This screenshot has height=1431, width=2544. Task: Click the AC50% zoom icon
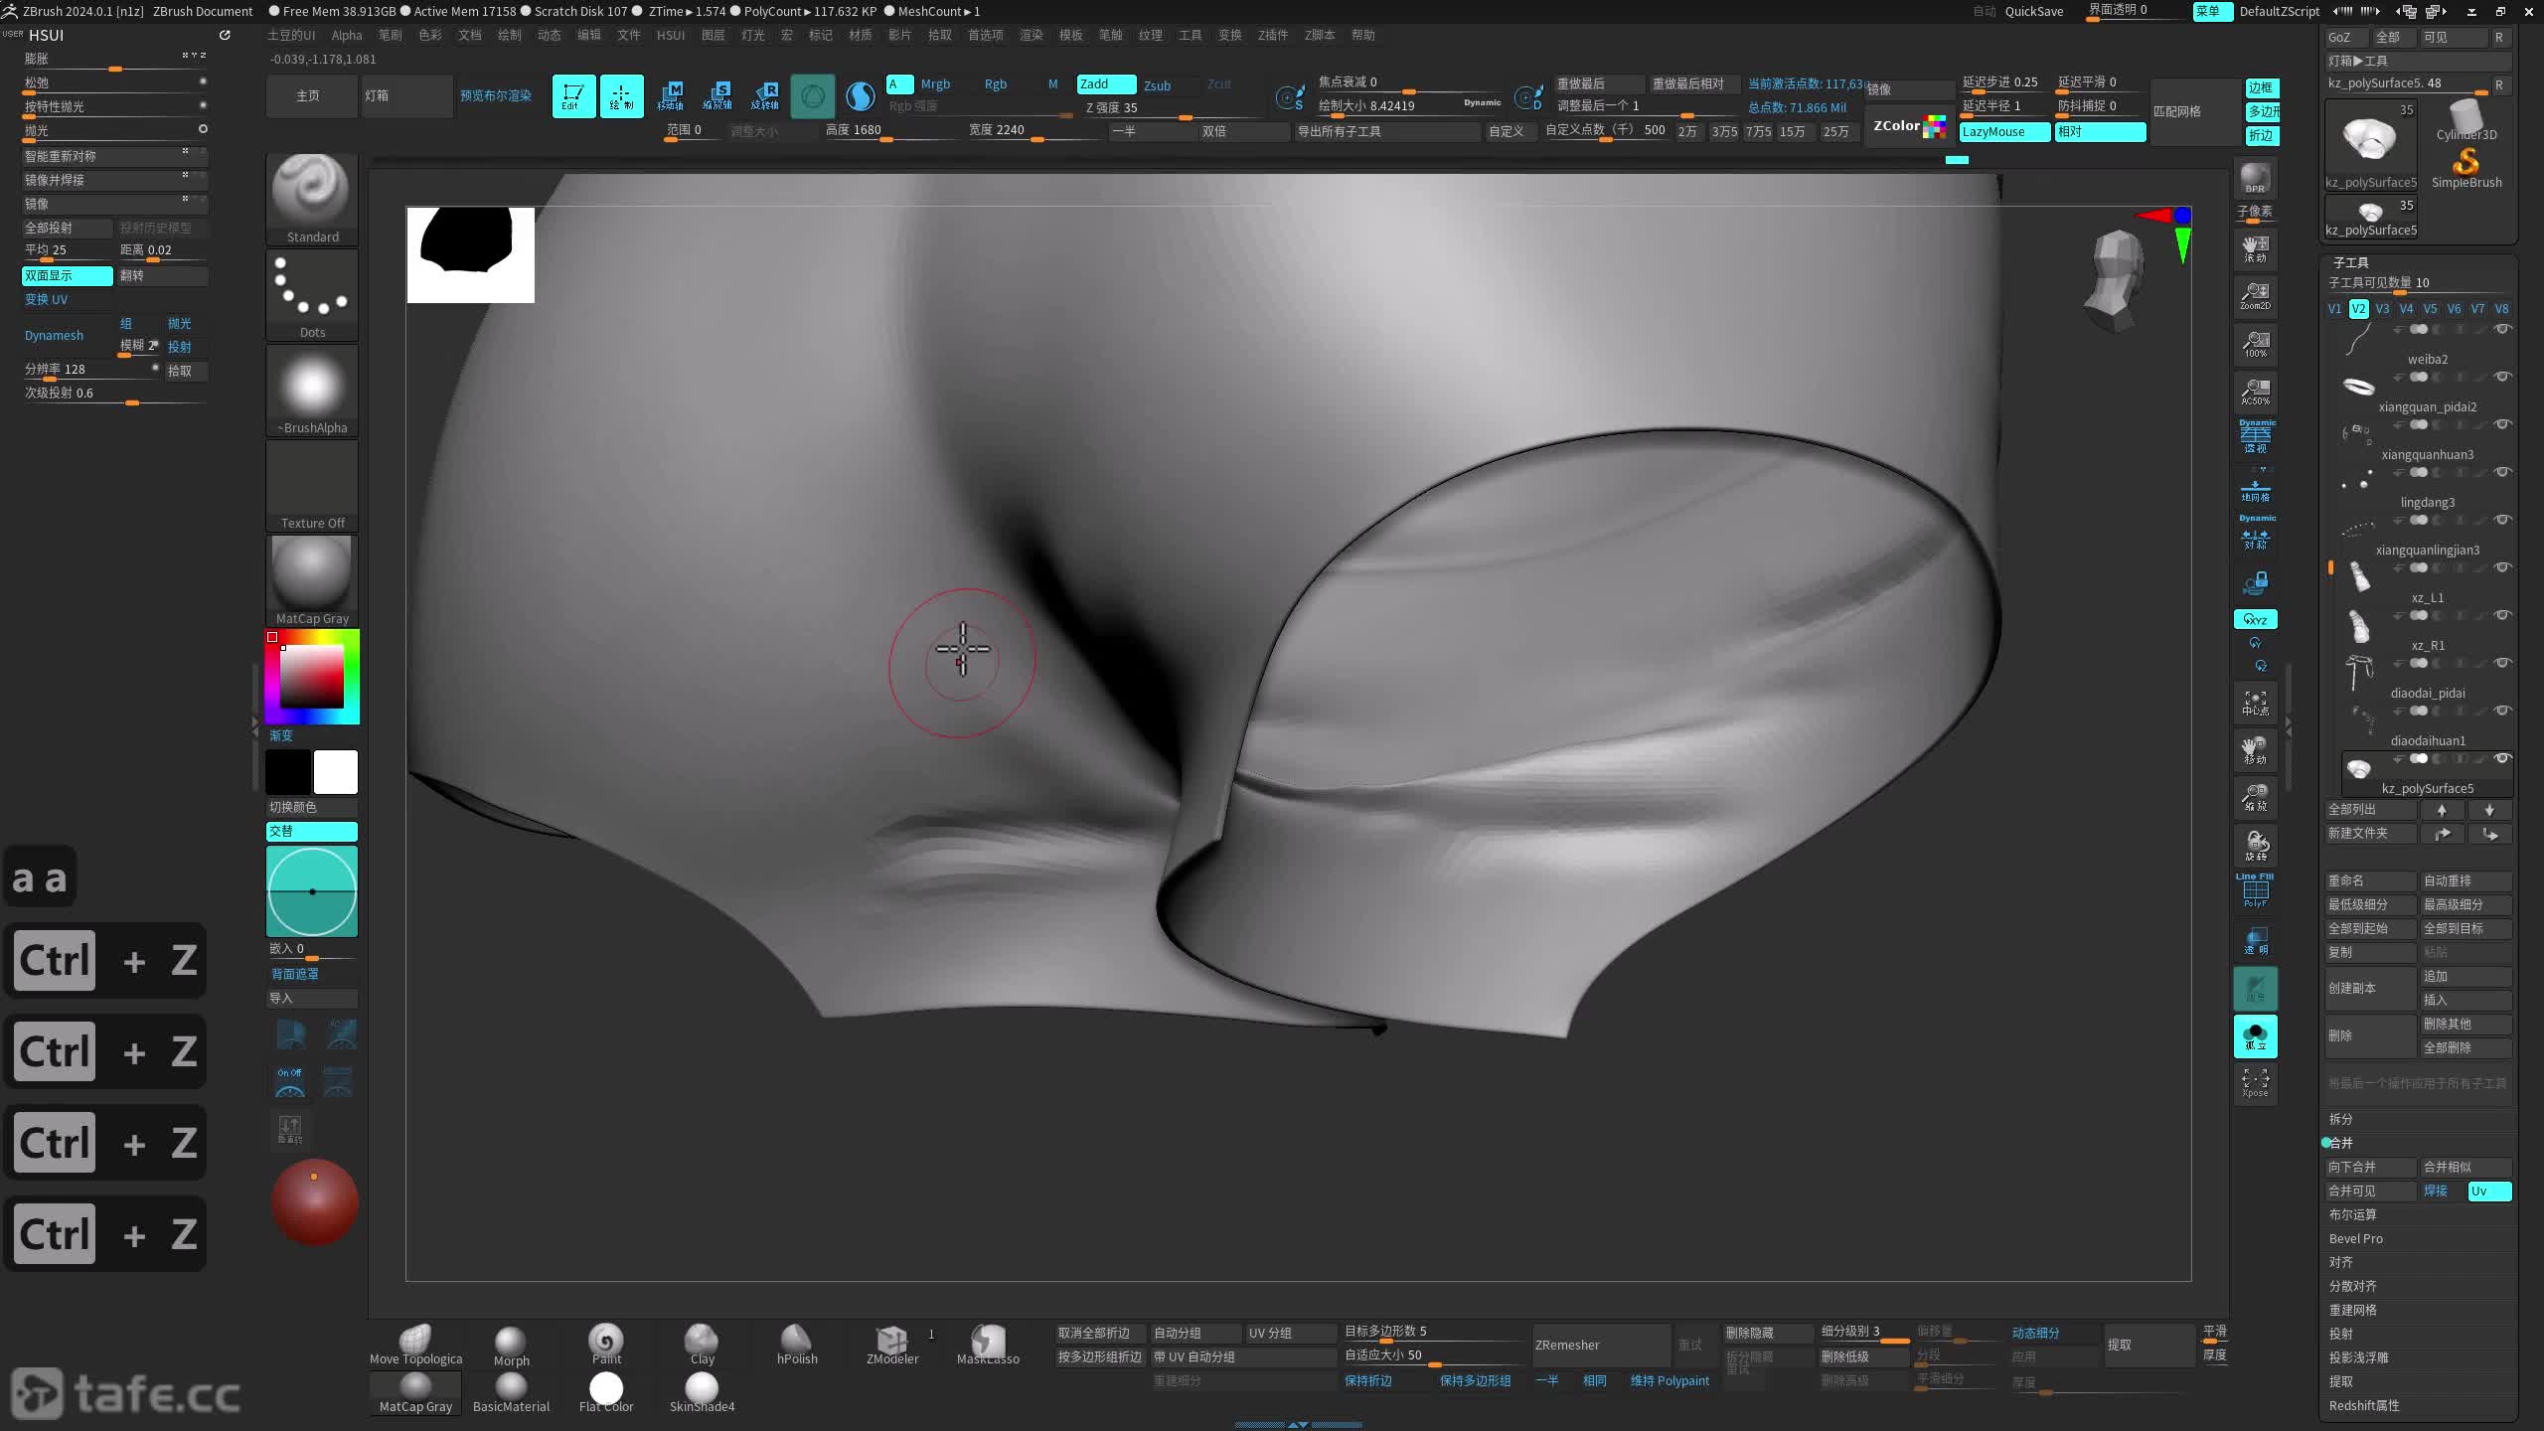[x=2255, y=392]
